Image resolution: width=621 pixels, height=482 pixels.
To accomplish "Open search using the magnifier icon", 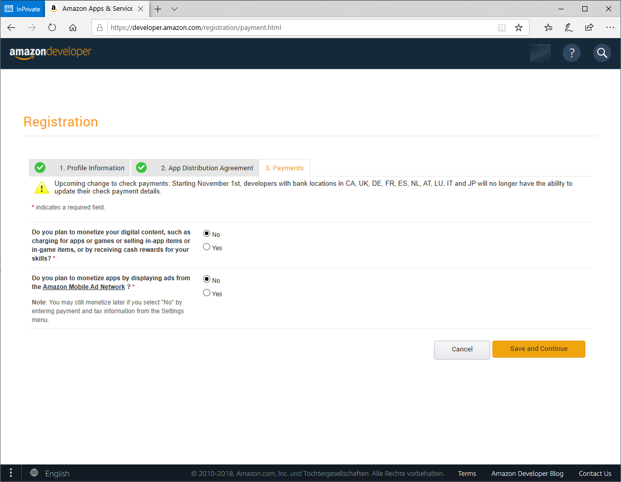I will [x=602, y=53].
